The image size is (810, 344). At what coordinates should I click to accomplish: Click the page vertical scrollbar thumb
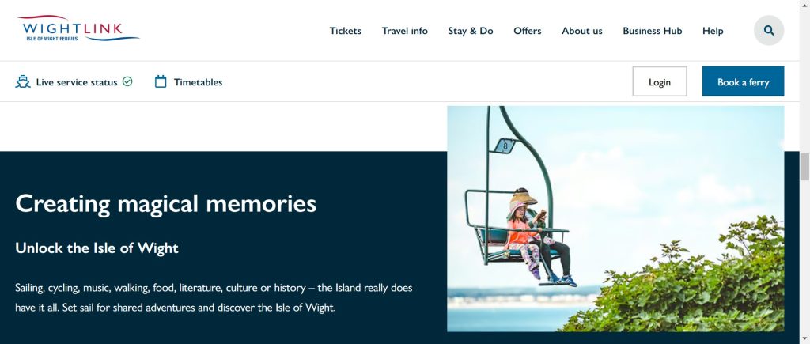point(804,167)
